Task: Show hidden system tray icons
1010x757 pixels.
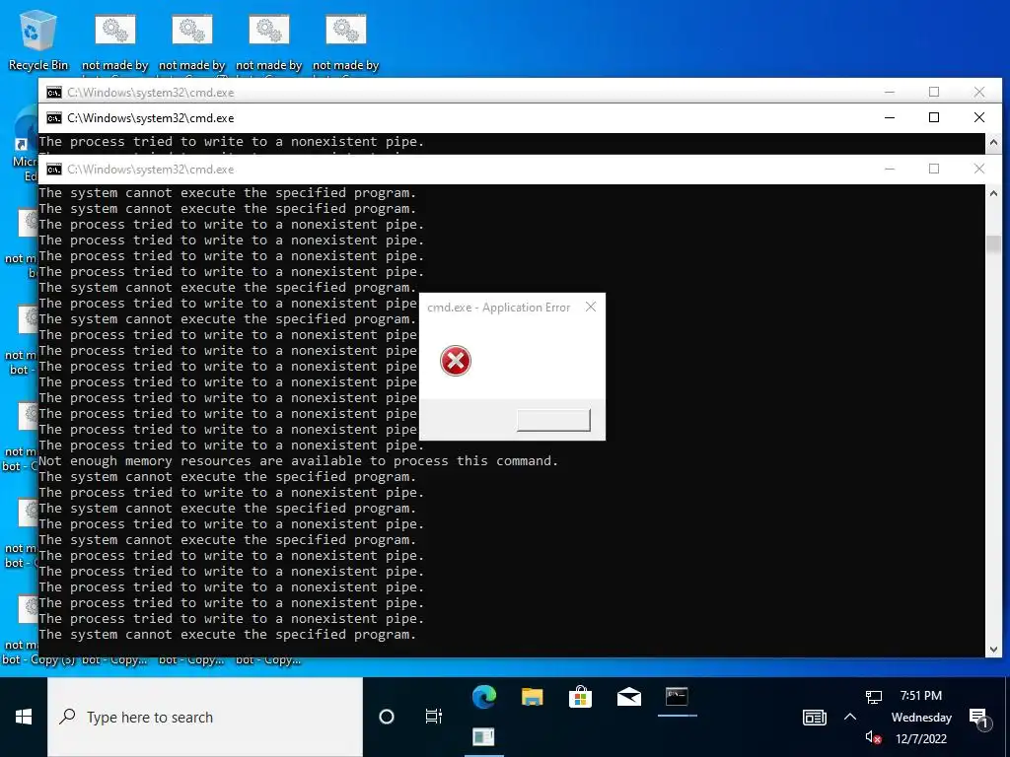Action: coord(850,717)
